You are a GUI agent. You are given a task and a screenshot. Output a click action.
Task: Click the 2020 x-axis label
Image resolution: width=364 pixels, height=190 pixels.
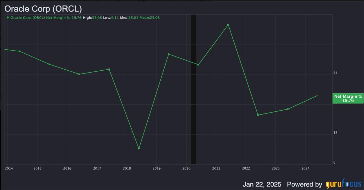(x=186, y=168)
